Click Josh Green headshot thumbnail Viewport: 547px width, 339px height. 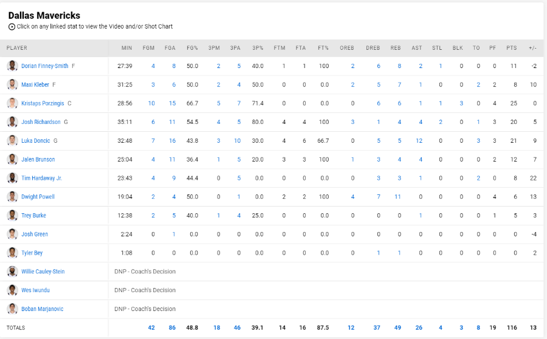tap(13, 234)
